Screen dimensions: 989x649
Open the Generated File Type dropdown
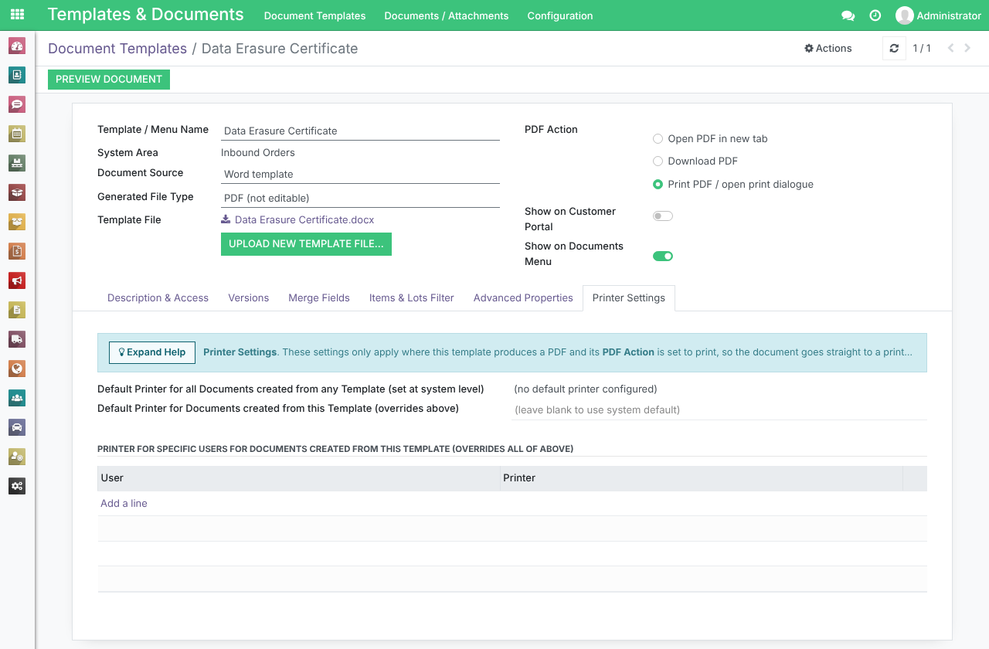(360, 198)
